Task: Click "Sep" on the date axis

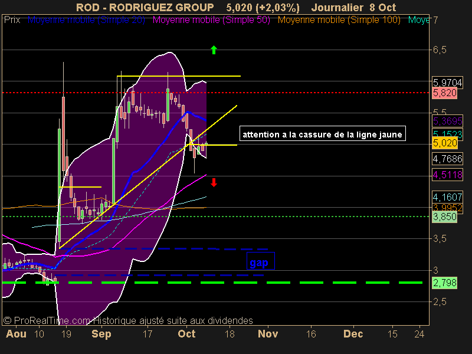Action: pyautogui.click(x=101, y=334)
